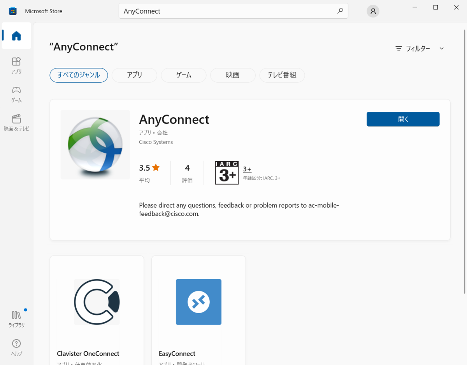Open the AnyConnect app via 開く button
Image resolution: width=467 pixels, height=365 pixels.
(403, 119)
